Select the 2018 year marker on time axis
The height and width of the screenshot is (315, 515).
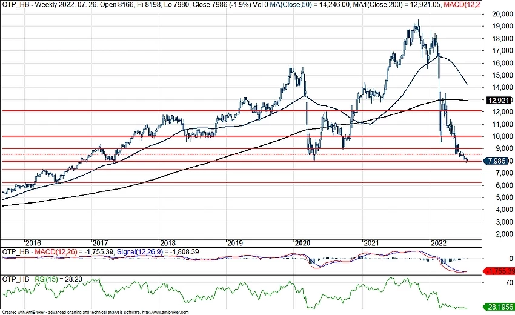pos(168,242)
